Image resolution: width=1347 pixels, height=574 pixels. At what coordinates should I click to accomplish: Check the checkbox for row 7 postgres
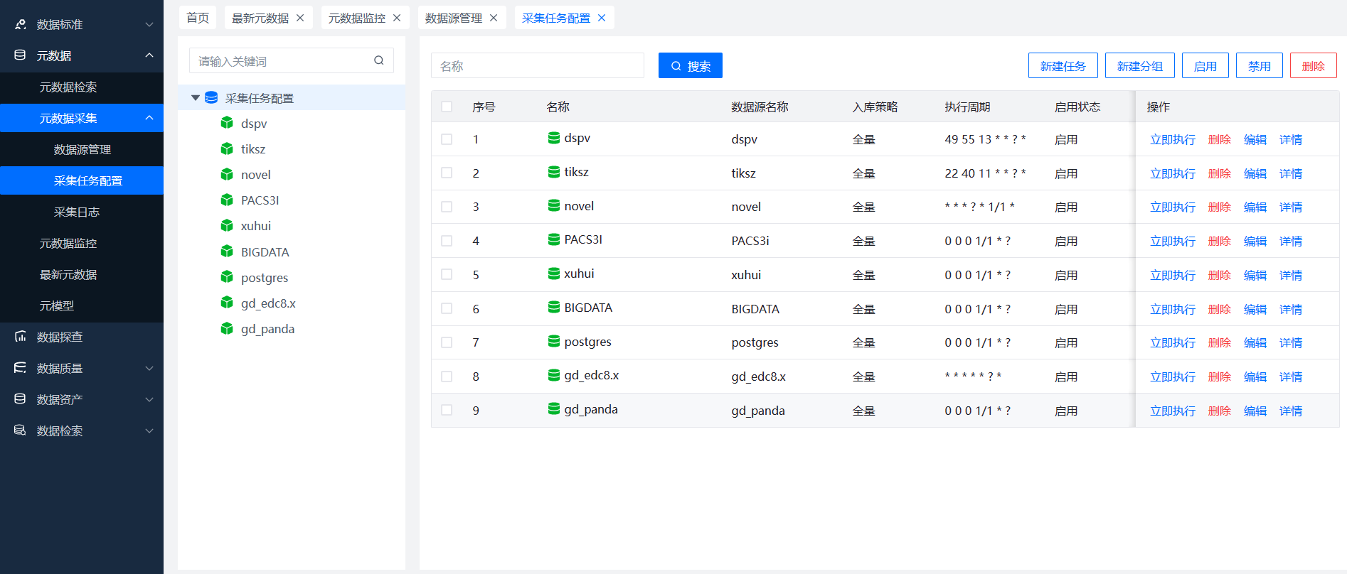447,342
